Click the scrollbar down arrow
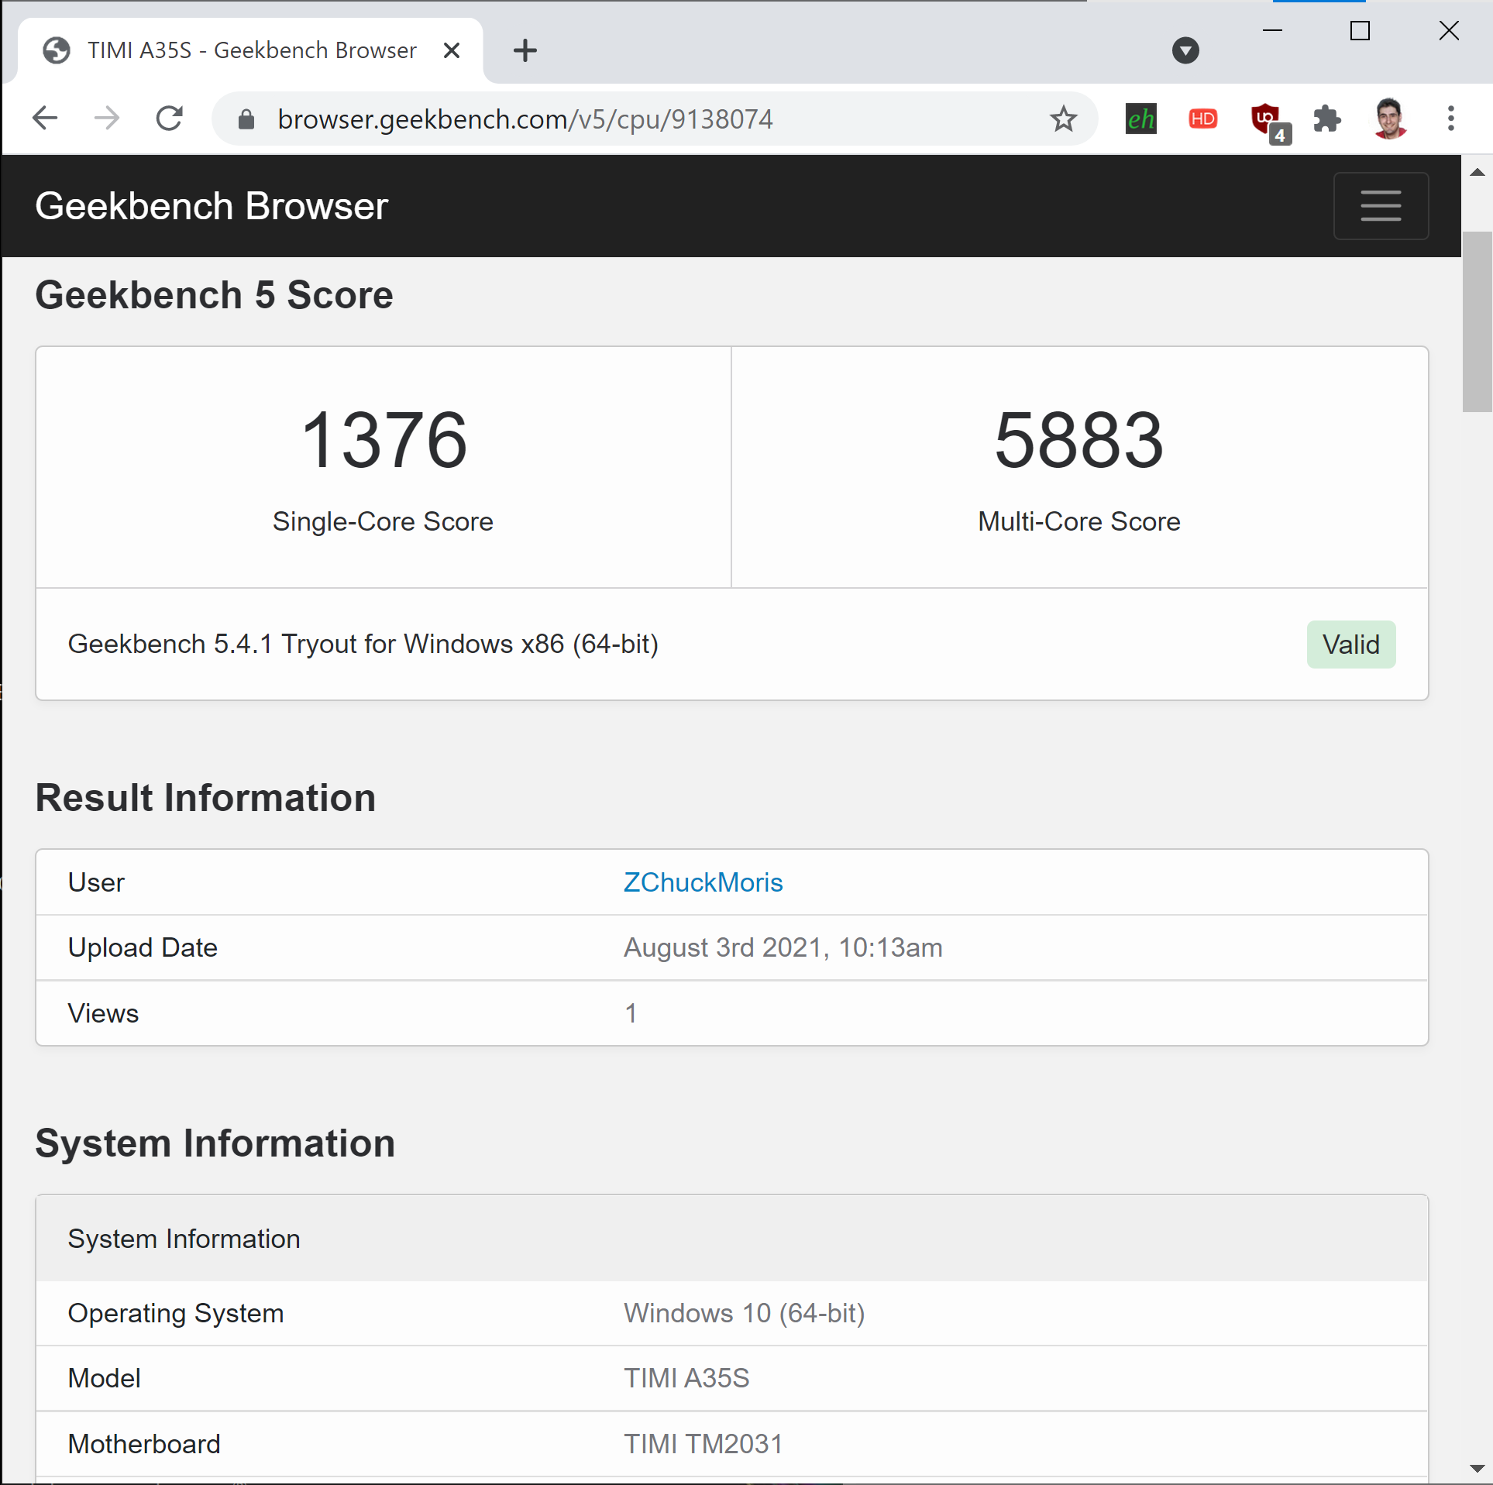Screen dimensions: 1493x1485 tap(1477, 1468)
